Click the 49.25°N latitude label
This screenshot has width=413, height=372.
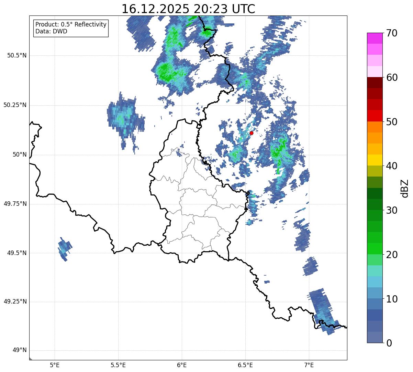click(15, 302)
